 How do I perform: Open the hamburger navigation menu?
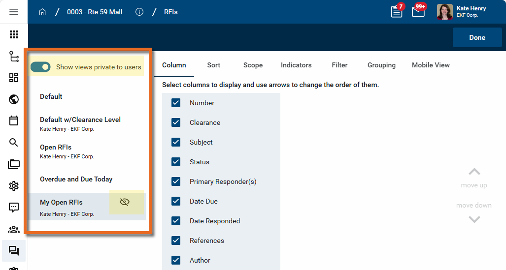click(x=14, y=12)
